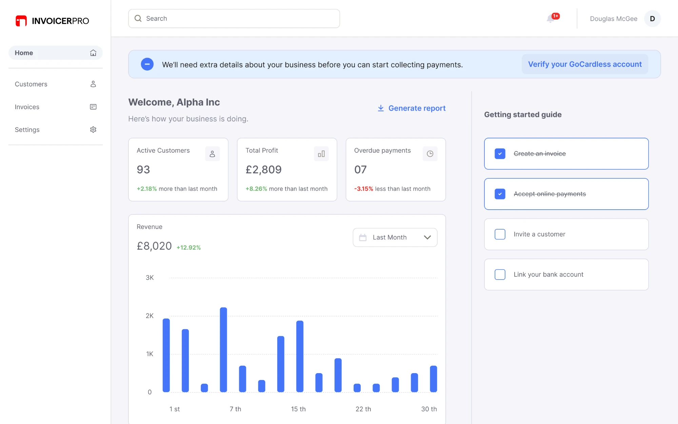
Task: Click the calendar icon in Last Month selector
Action: [363, 237]
